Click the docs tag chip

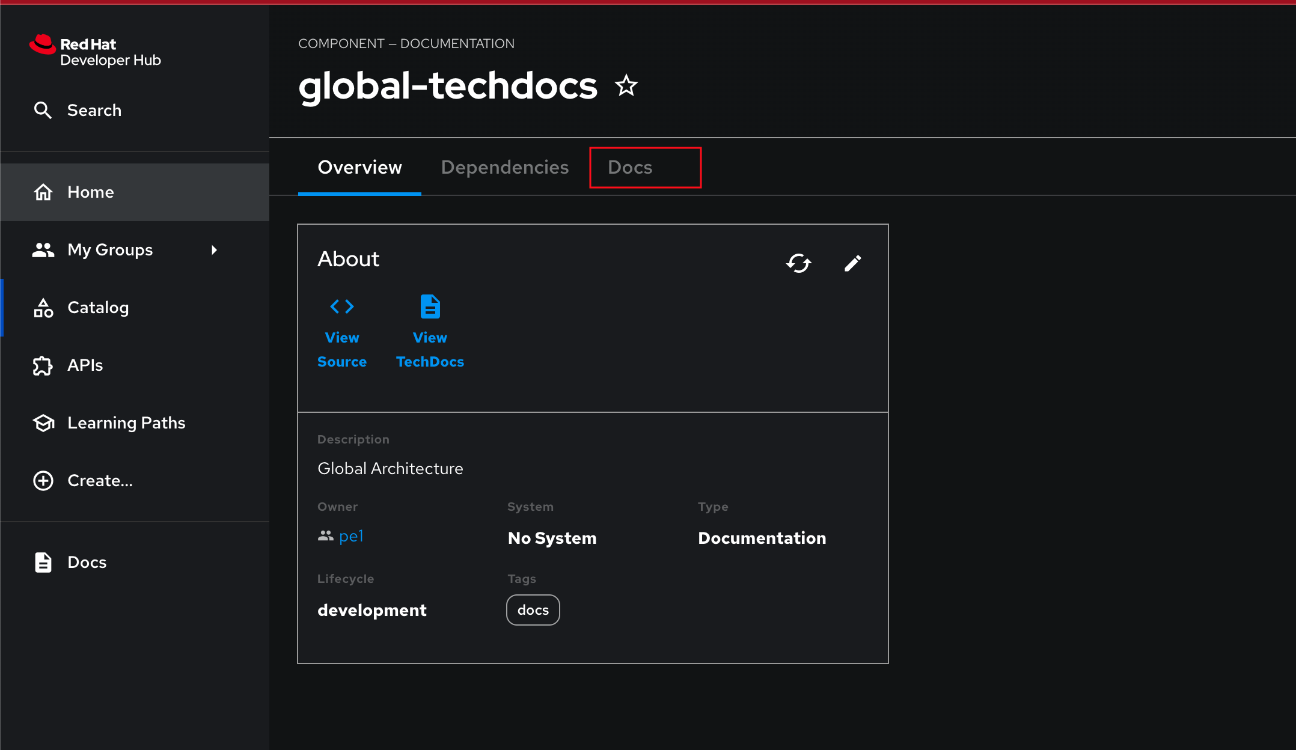pos(533,610)
